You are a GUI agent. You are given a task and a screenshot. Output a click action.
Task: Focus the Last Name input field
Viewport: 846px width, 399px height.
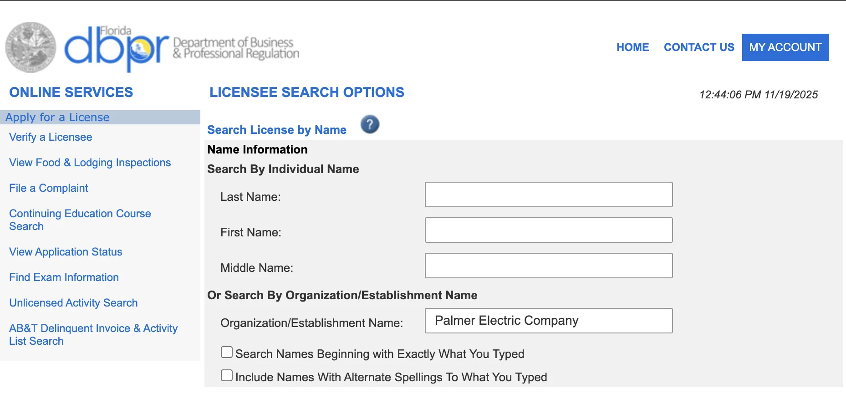click(x=548, y=194)
